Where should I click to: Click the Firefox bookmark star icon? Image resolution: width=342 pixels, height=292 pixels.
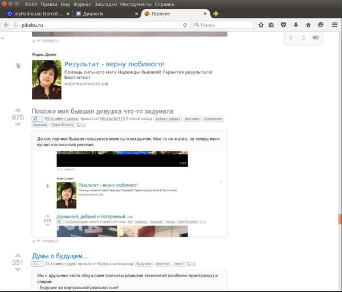click(261, 25)
